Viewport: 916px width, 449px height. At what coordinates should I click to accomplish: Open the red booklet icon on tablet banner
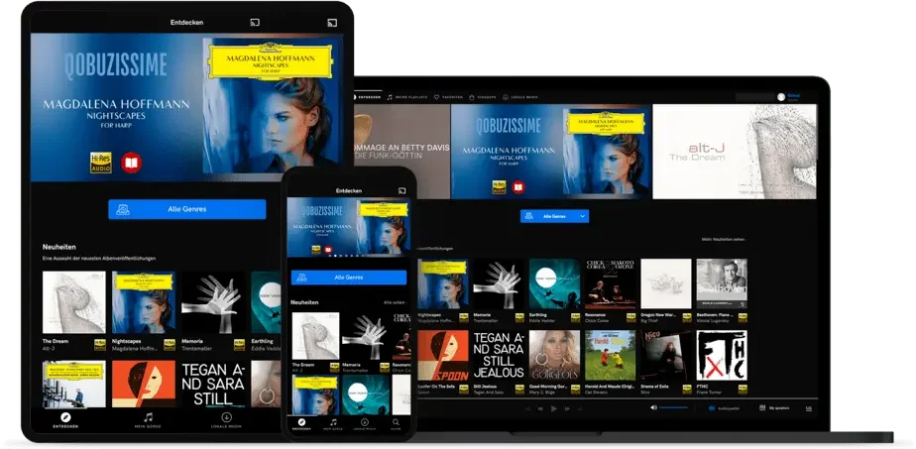point(132,163)
